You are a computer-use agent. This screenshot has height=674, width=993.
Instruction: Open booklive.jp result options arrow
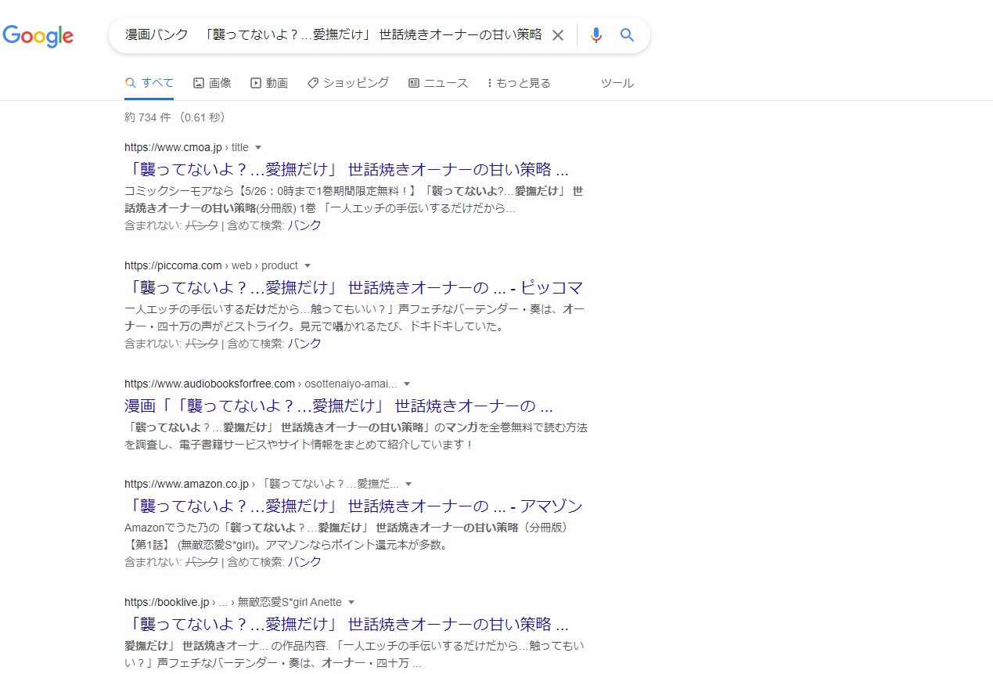click(351, 602)
